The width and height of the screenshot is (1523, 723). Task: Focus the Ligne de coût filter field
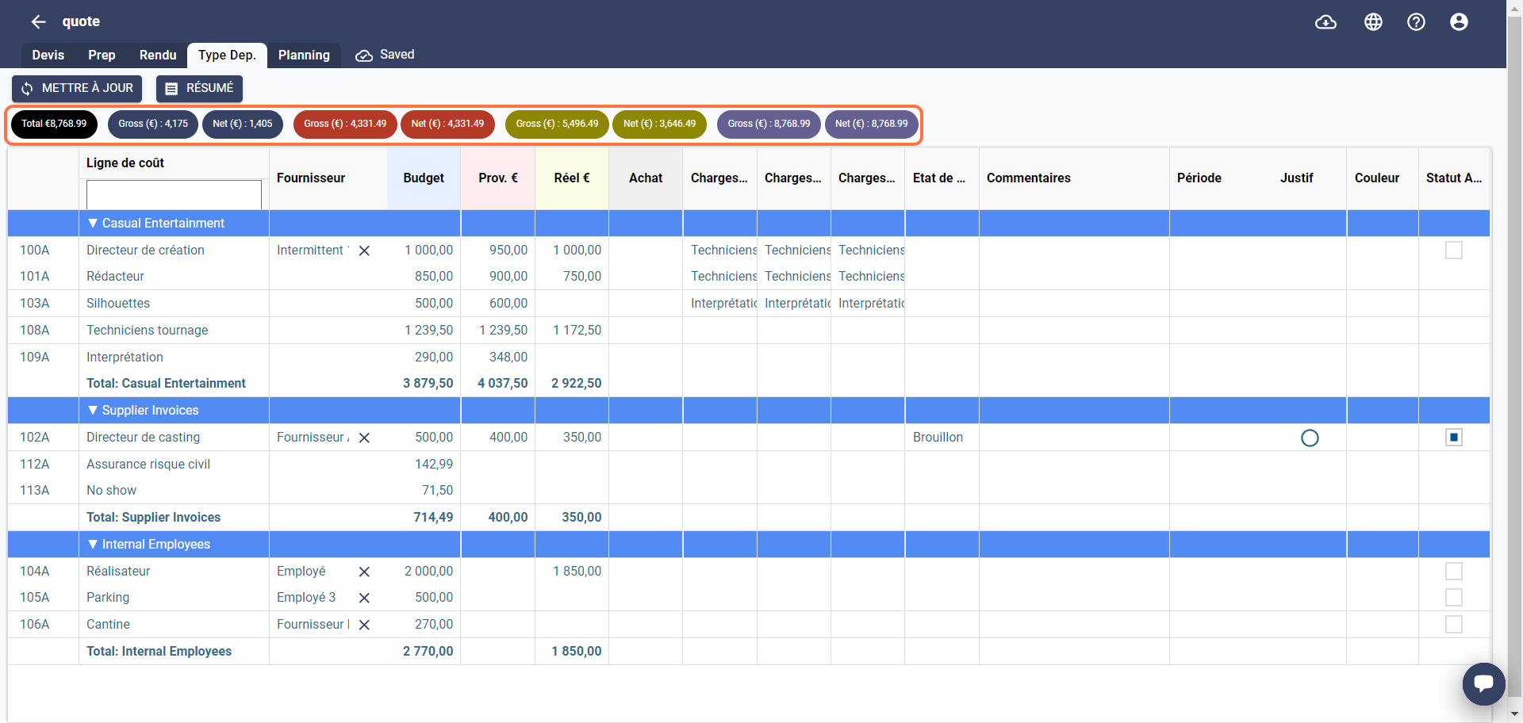click(x=174, y=195)
